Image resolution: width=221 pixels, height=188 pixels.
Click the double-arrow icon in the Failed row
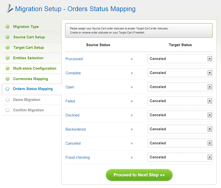132,101
